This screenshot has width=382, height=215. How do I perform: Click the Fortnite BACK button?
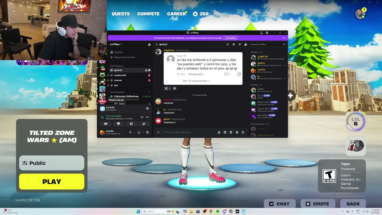coord(353,204)
